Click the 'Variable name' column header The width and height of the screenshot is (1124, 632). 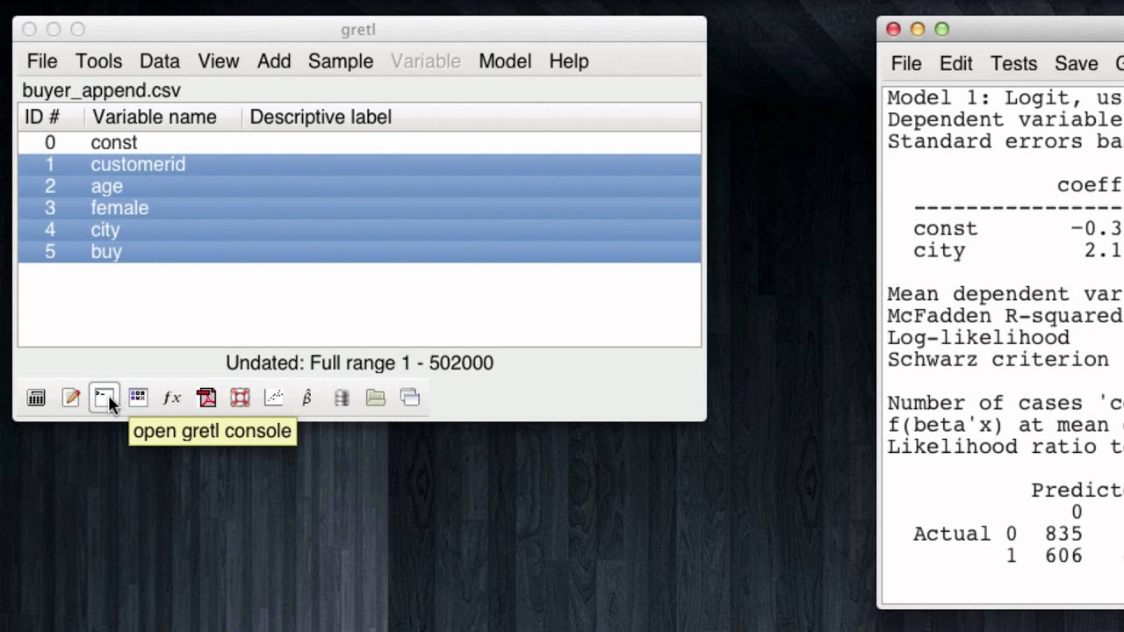click(163, 117)
